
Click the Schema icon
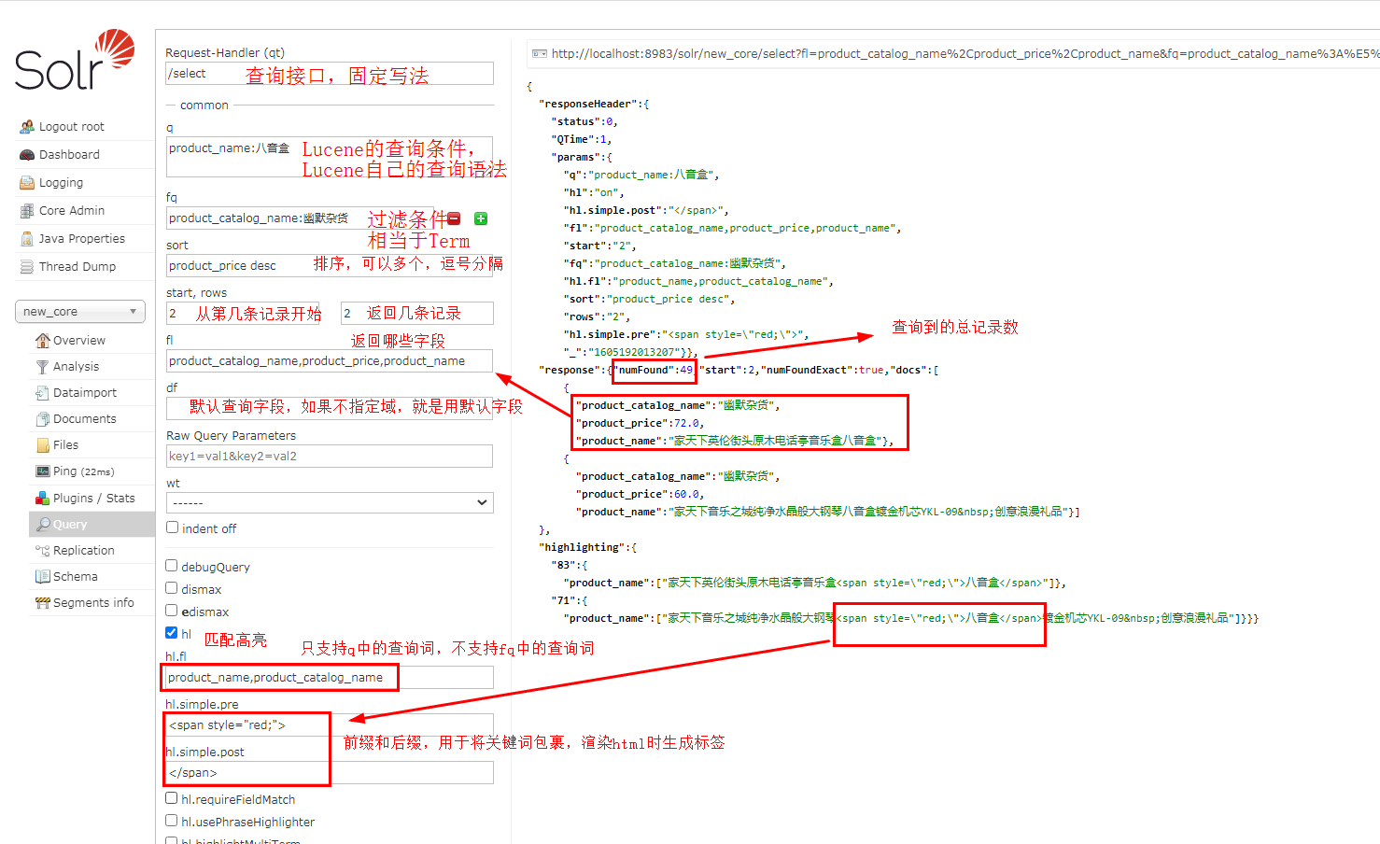click(x=42, y=576)
